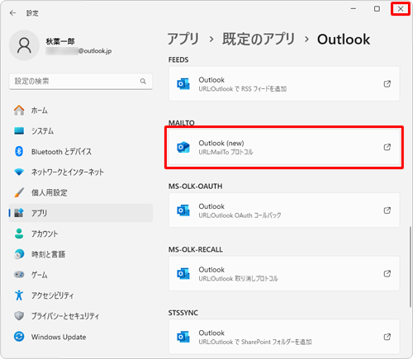Select the アプリ icon in the sidebar
Viewport: 413px width, 359px height.
pos(19,213)
